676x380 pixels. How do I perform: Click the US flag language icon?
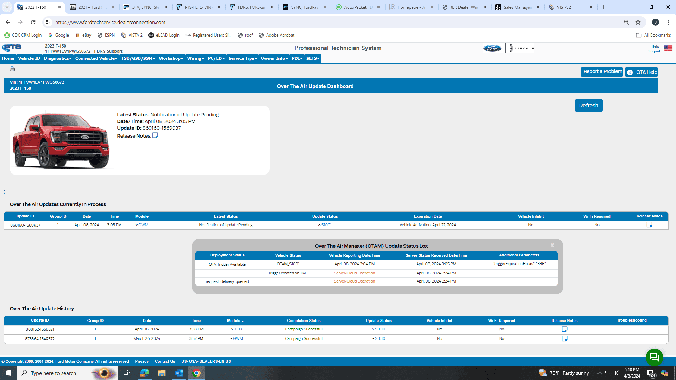668,48
